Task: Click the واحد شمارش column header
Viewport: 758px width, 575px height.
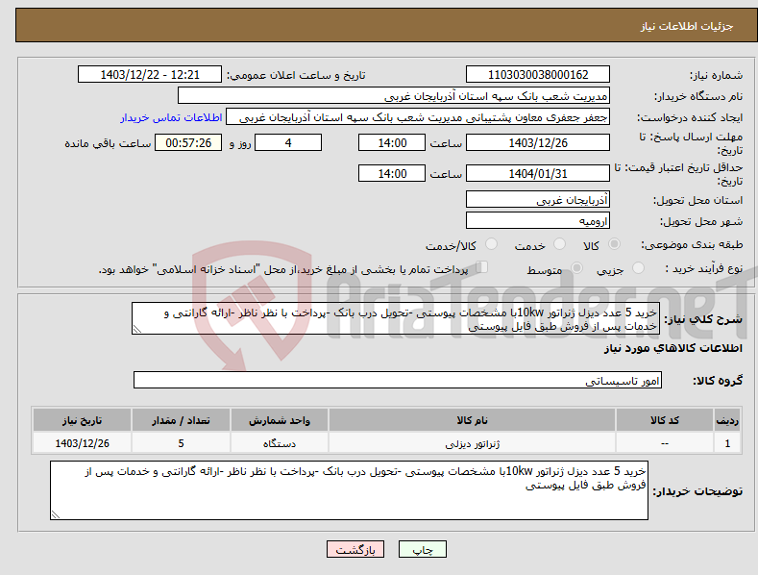Action: tap(280, 420)
